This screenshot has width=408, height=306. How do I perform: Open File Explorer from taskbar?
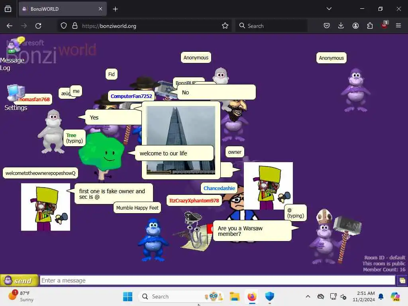tap(234, 296)
